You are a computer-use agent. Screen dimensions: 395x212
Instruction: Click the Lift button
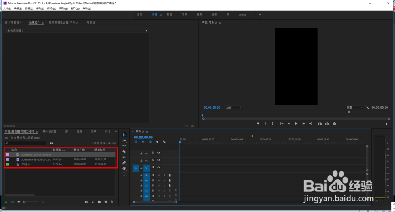coord(320,124)
